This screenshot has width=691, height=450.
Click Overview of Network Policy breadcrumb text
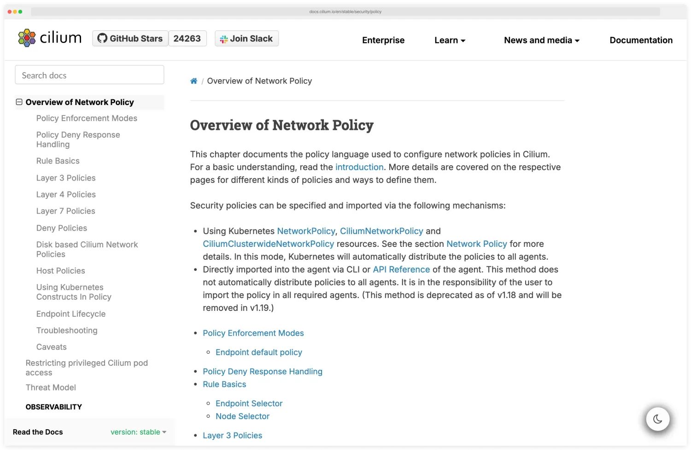(x=259, y=81)
